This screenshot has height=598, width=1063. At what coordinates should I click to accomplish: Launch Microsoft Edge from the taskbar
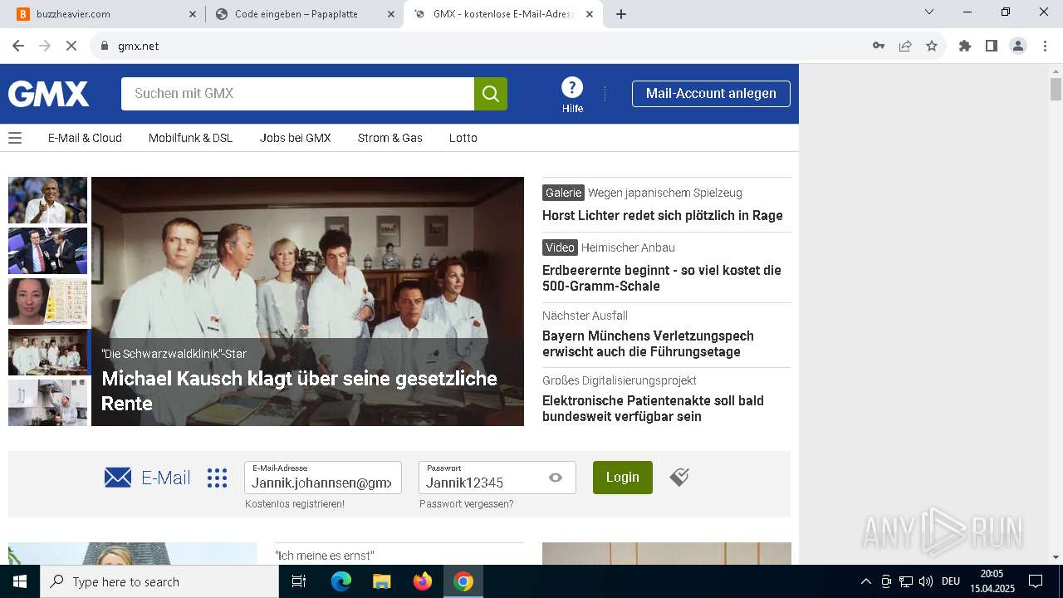tap(341, 581)
